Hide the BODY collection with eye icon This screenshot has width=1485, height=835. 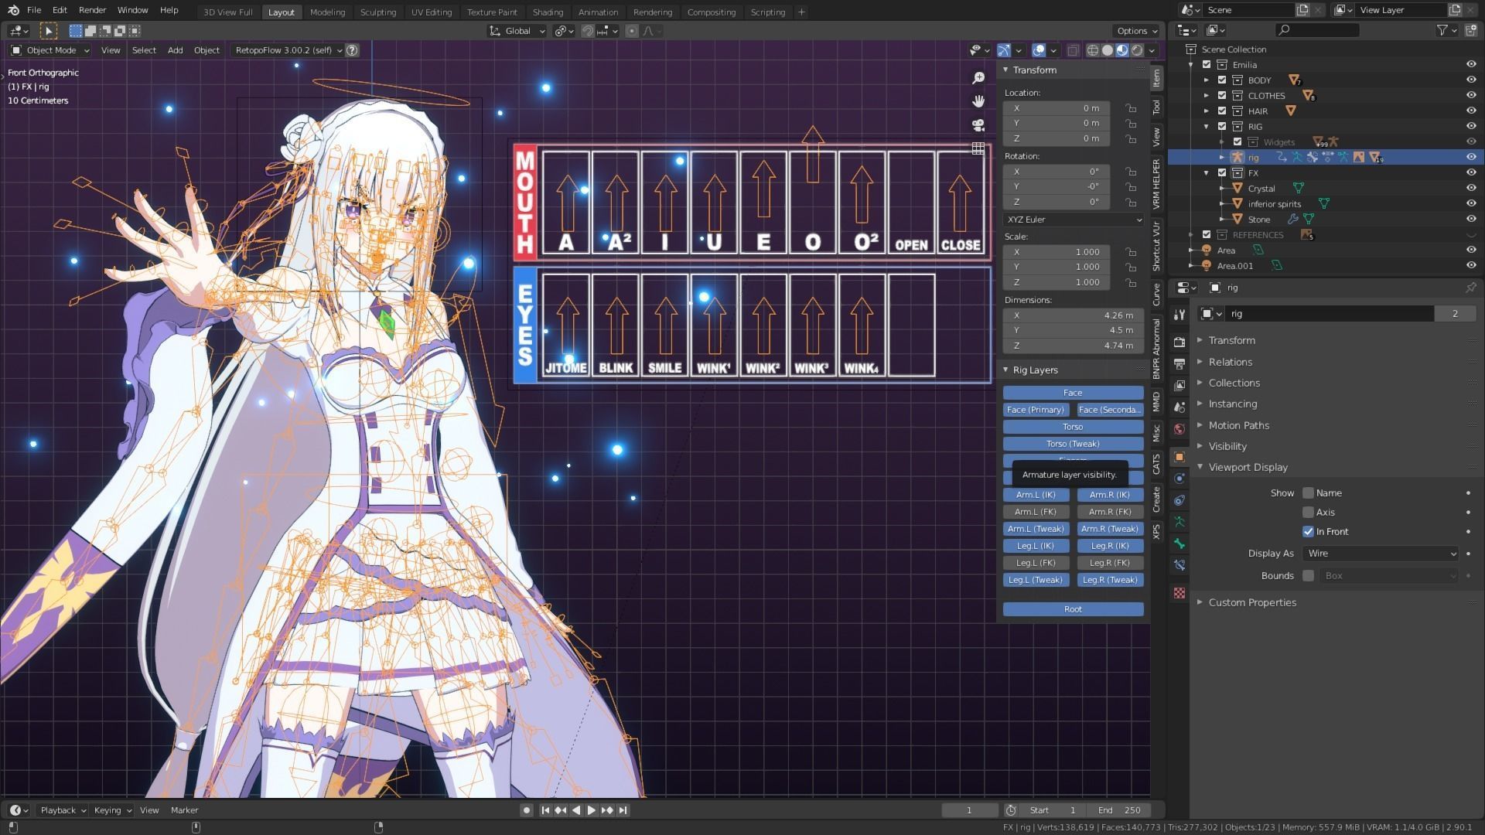click(1470, 80)
